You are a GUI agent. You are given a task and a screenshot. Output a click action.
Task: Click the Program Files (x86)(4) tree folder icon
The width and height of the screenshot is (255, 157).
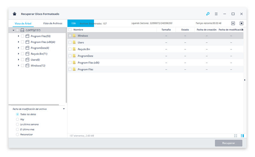(27, 42)
